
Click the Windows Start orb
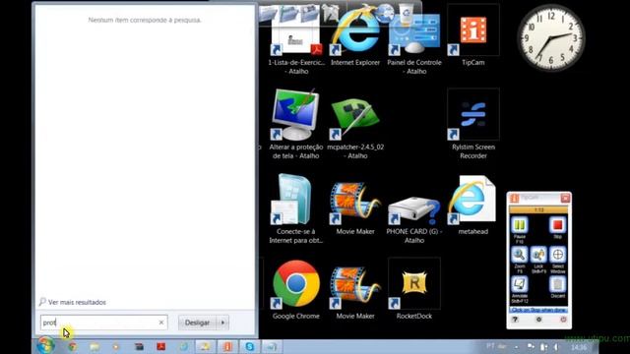click(x=46, y=346)
